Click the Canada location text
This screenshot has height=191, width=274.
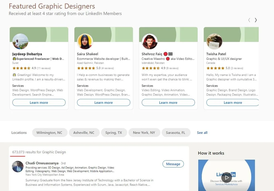tap(210, 63)
